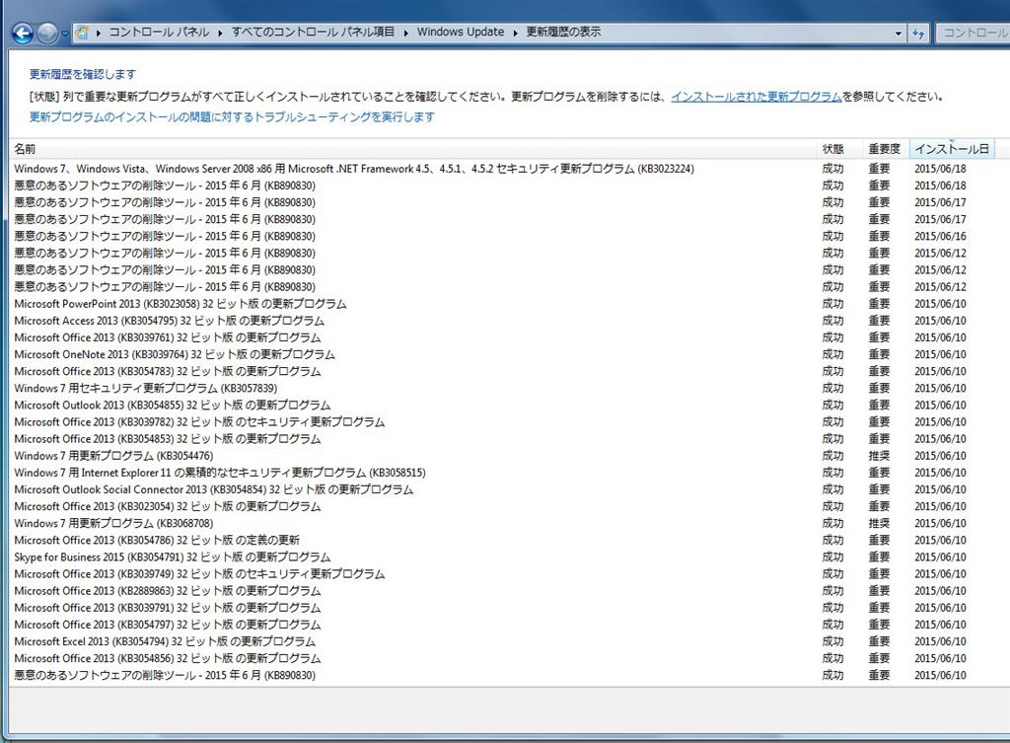1010x743 pixels.
Task: Open the address bar history dropdown arrow
Action: [899, 33]
